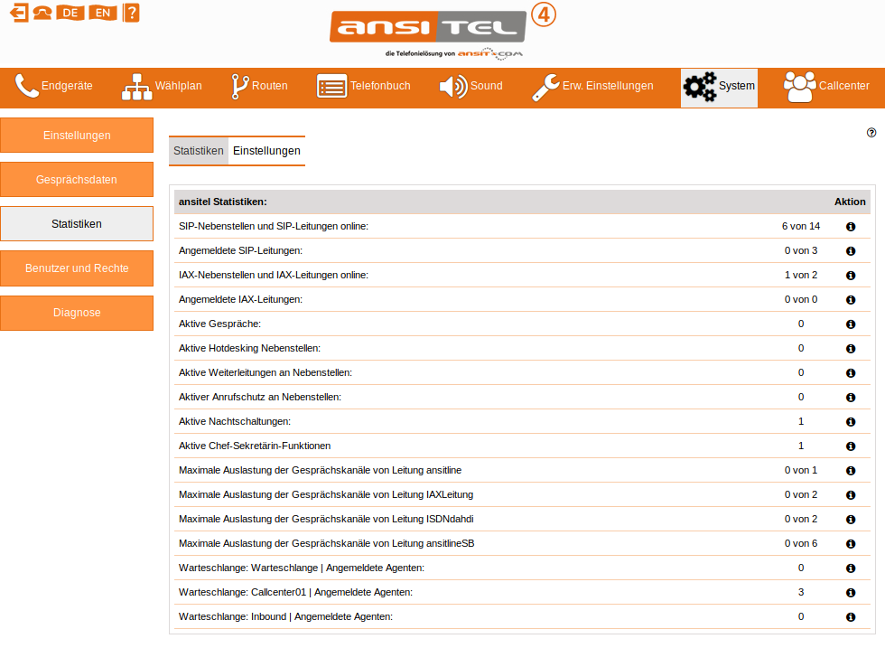
Task: Open the Wählplan menu
Action: point(162,87)
